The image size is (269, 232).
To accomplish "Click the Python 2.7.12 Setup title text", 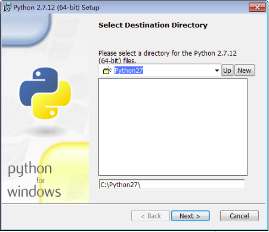I will [56, 7].
